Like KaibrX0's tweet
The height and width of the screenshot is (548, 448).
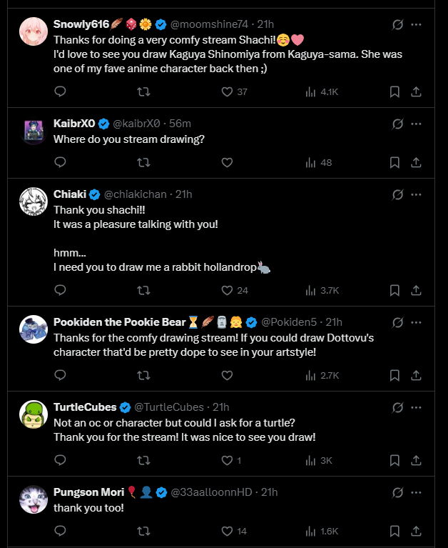(227, 162)
